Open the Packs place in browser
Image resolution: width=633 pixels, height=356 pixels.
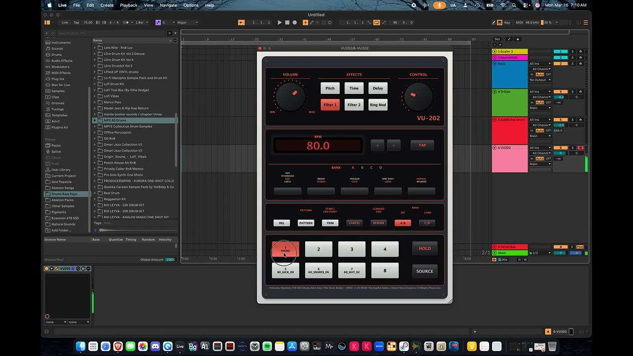click(x=56, y=145)
